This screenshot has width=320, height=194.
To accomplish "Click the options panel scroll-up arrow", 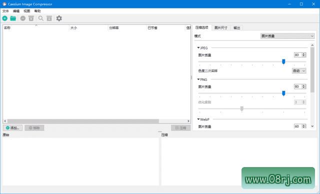I will click(312, 45).
